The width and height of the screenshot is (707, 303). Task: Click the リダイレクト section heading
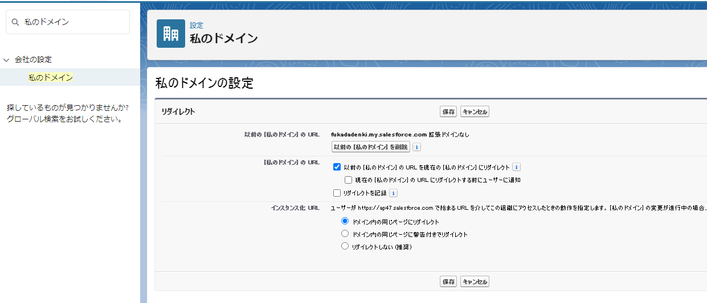click(x=178, y=112)
